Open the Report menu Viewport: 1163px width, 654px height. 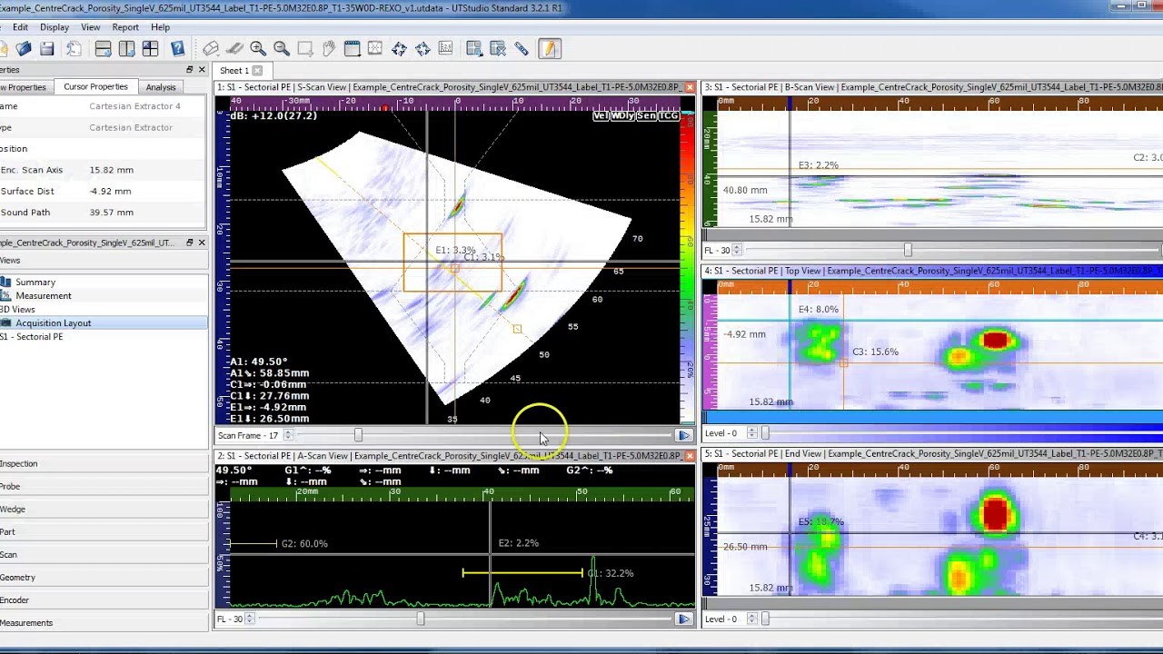point(125,27)
